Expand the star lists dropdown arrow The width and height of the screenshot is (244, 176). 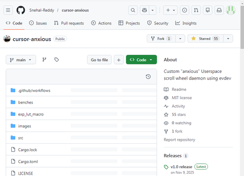point(228,39)
